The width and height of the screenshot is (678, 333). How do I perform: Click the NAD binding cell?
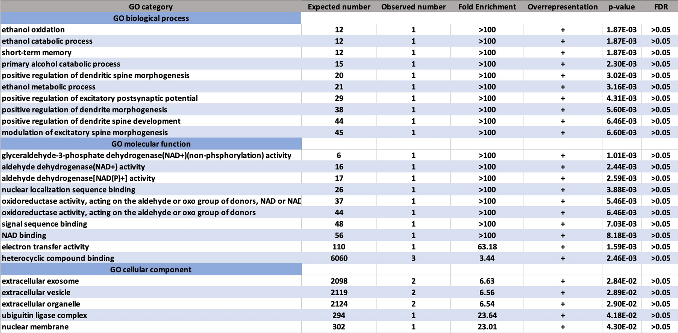click(x=151, y=235)
